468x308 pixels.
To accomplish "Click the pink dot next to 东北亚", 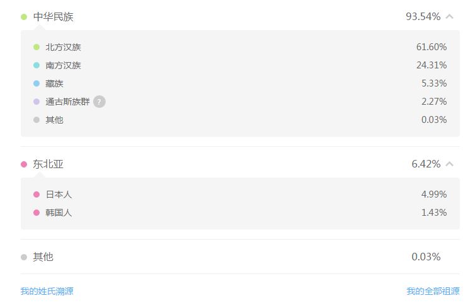I will tap(24, 164).
